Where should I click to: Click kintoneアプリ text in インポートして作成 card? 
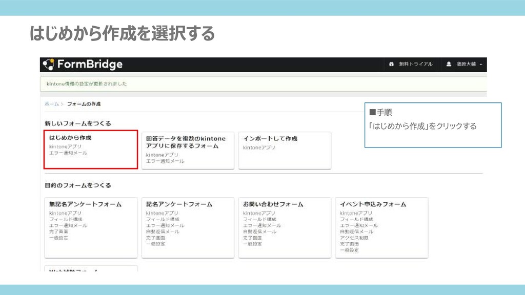point(259,147)
